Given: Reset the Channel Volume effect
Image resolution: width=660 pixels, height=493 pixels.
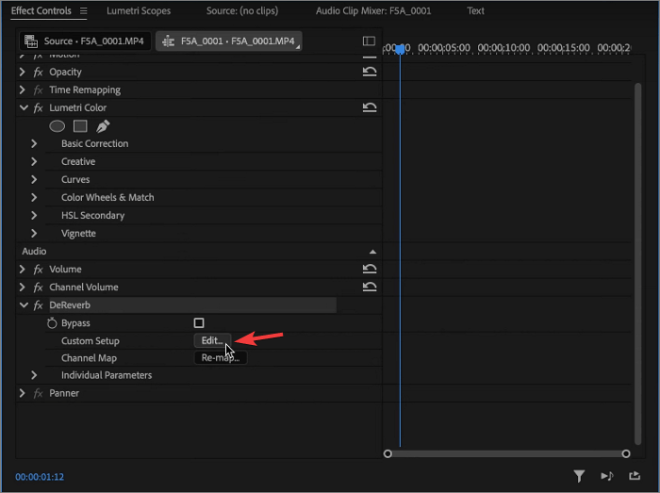Looking at the screenshot, I should (x=370, y=288).
